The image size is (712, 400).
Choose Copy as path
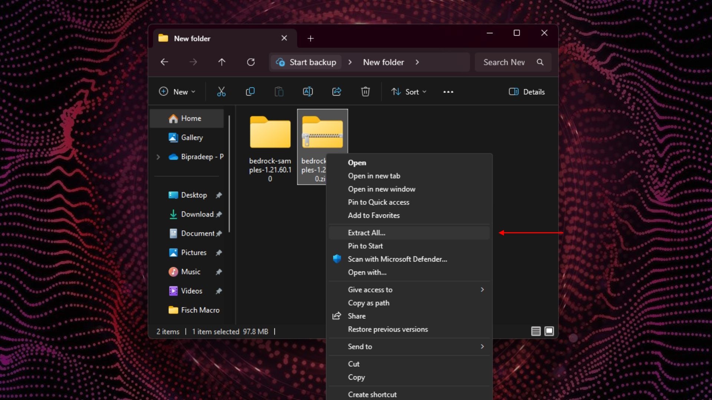[x=409, y=303]
